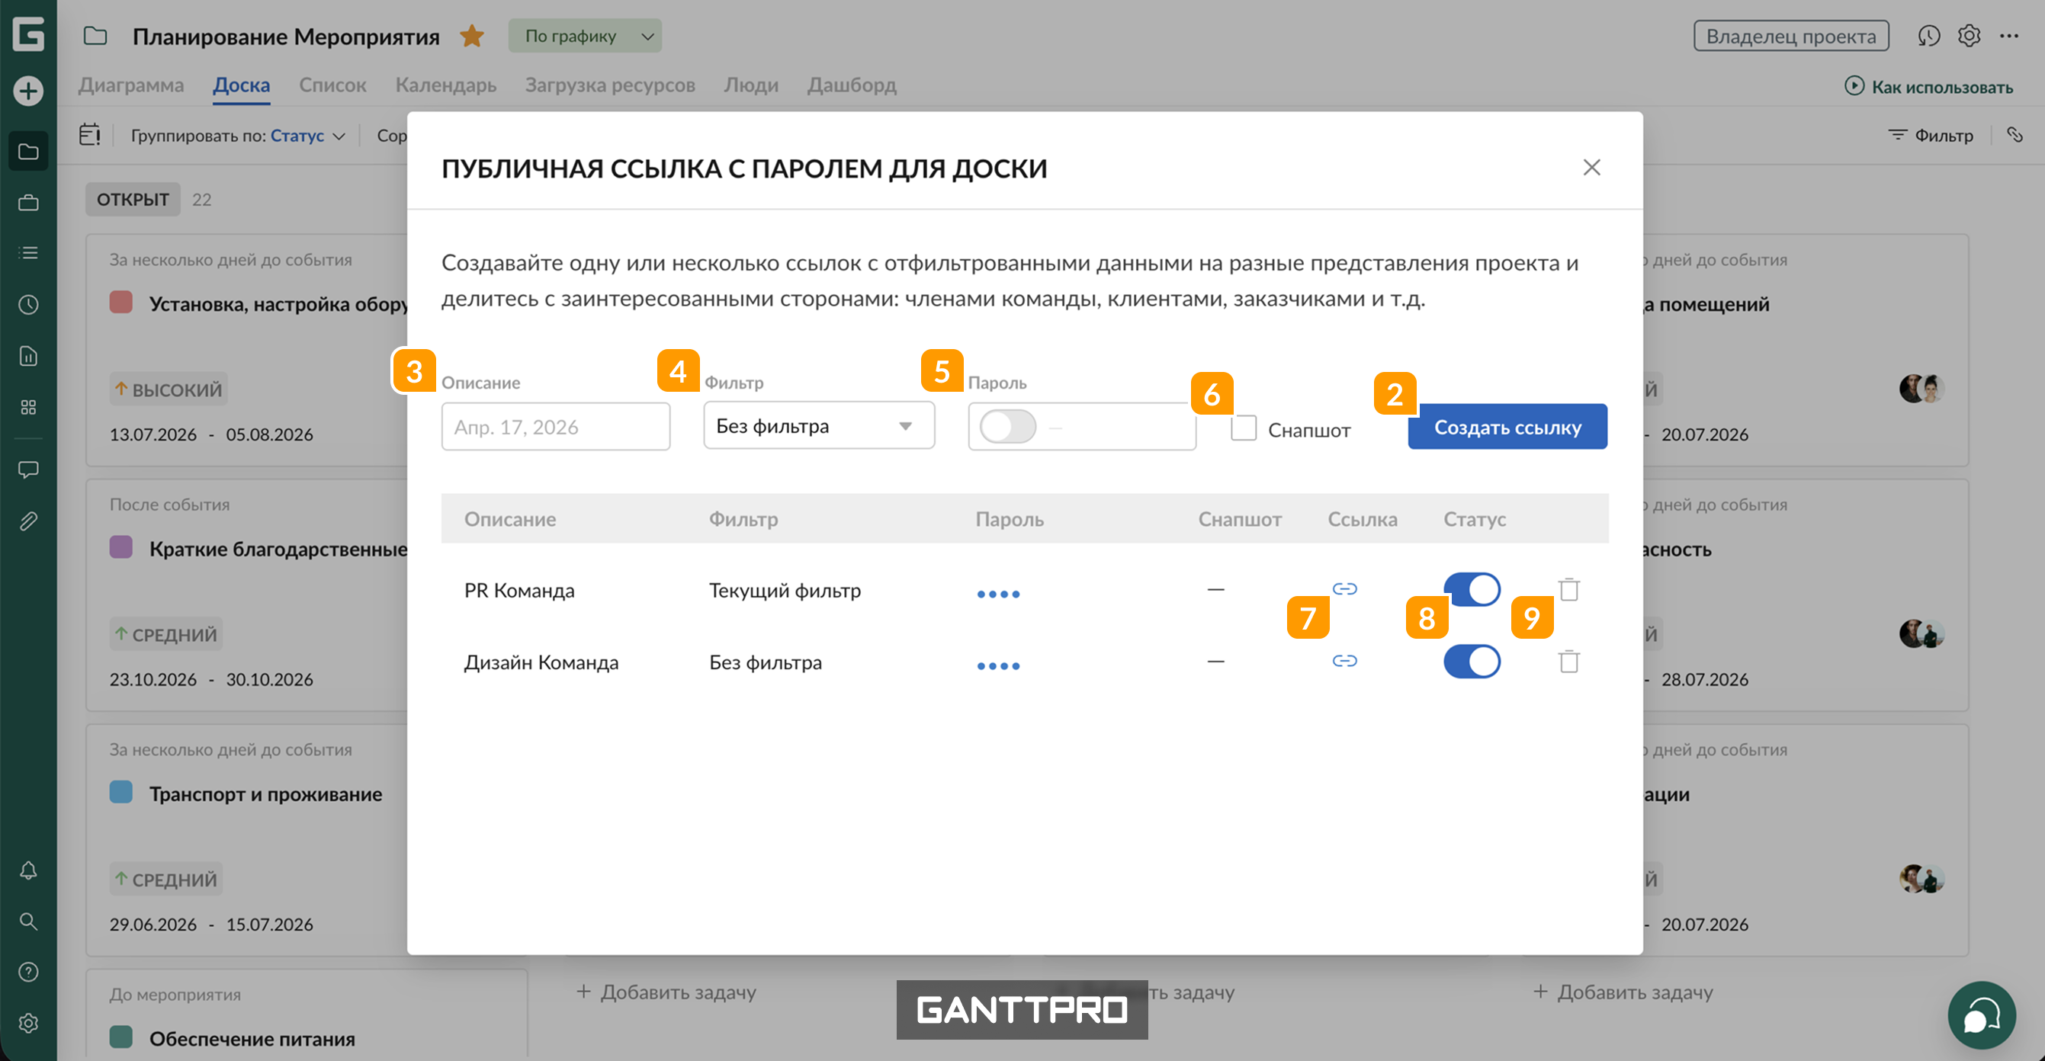
Task: Open the portfolio briefcase icon in sidebar
Action: pos(28,202)
